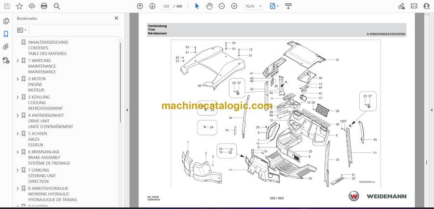Select the 1 WARTUNG bookmark text
This screenshot has height=209, width=434.
pyautogui.click(x=42, y=66)
